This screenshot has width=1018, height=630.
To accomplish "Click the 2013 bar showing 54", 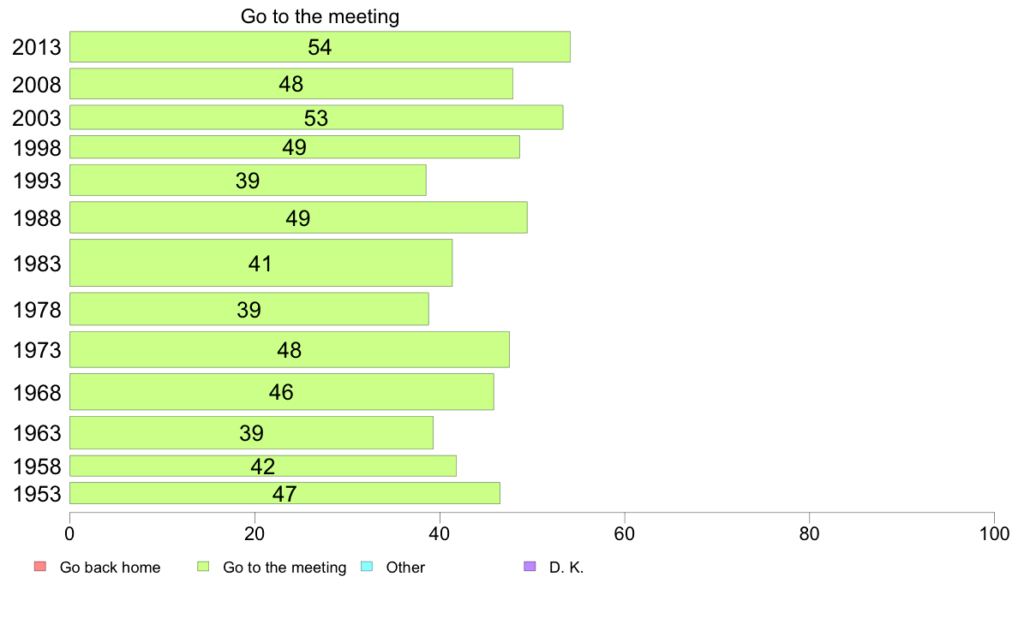I will coord(320,47).
